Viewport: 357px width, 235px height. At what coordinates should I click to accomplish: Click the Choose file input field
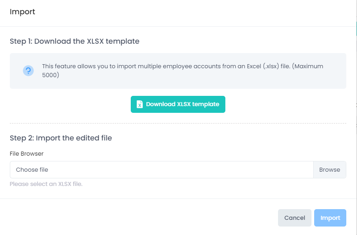point(162,170)
